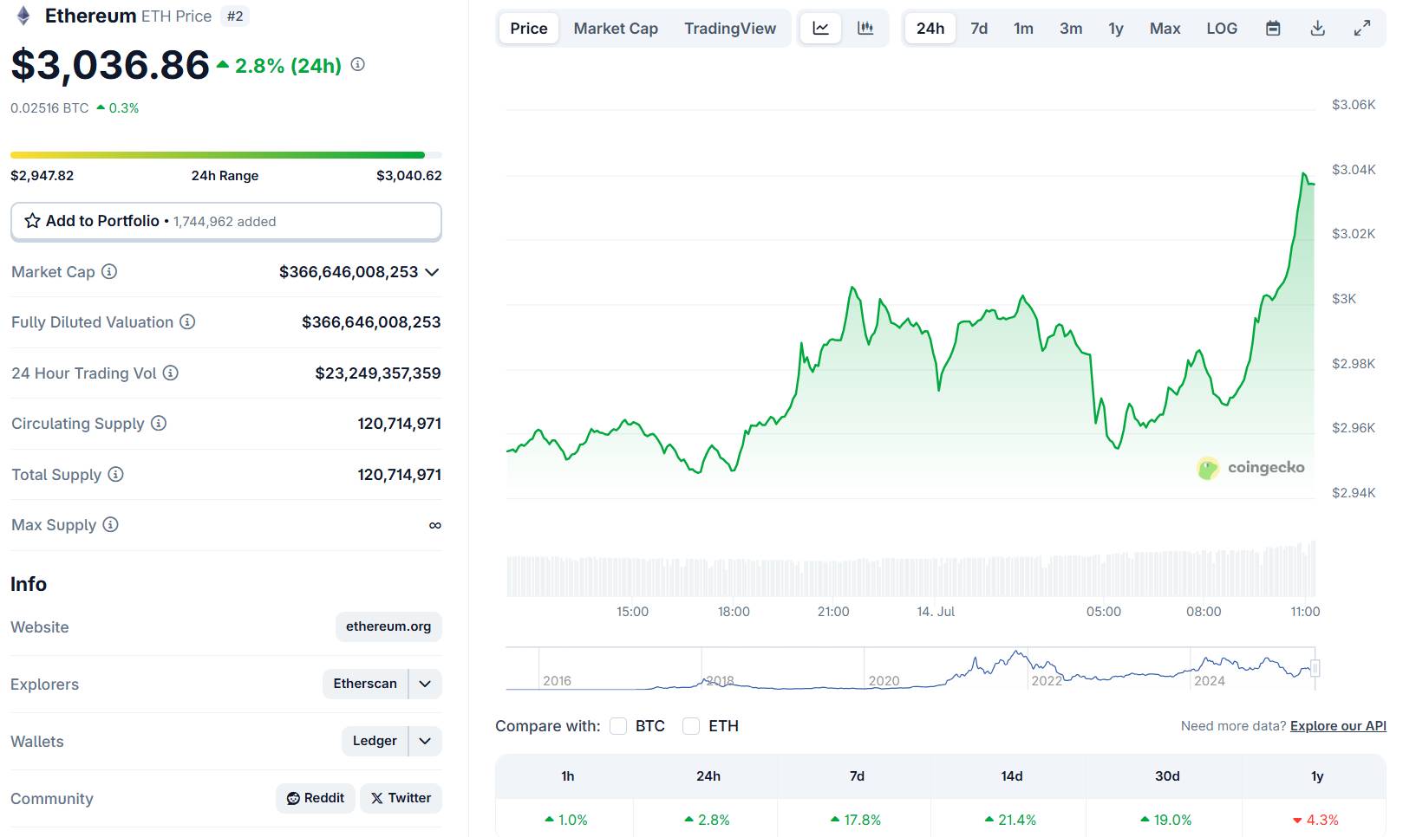The width and height of the screenshot is (1403, 837).
Task: Toggle LOG scale on chart
Action: tap(1222, 29)
